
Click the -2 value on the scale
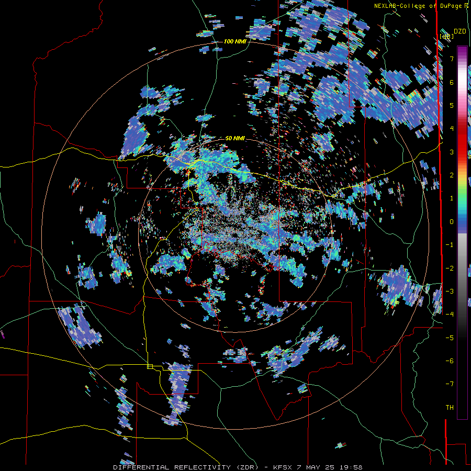[x=450, y=268]
